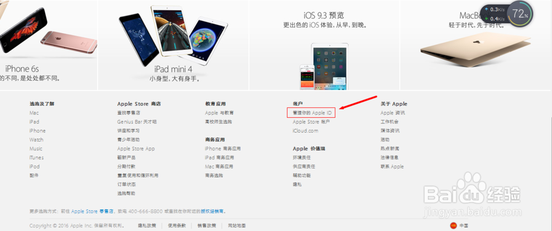Screen dimensions: 552x231
Task: Open the Mac footer link
Action: click(34, 113)
